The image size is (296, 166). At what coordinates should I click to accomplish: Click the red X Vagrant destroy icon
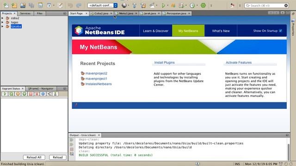pyautogui.click(x=37, y=94)
